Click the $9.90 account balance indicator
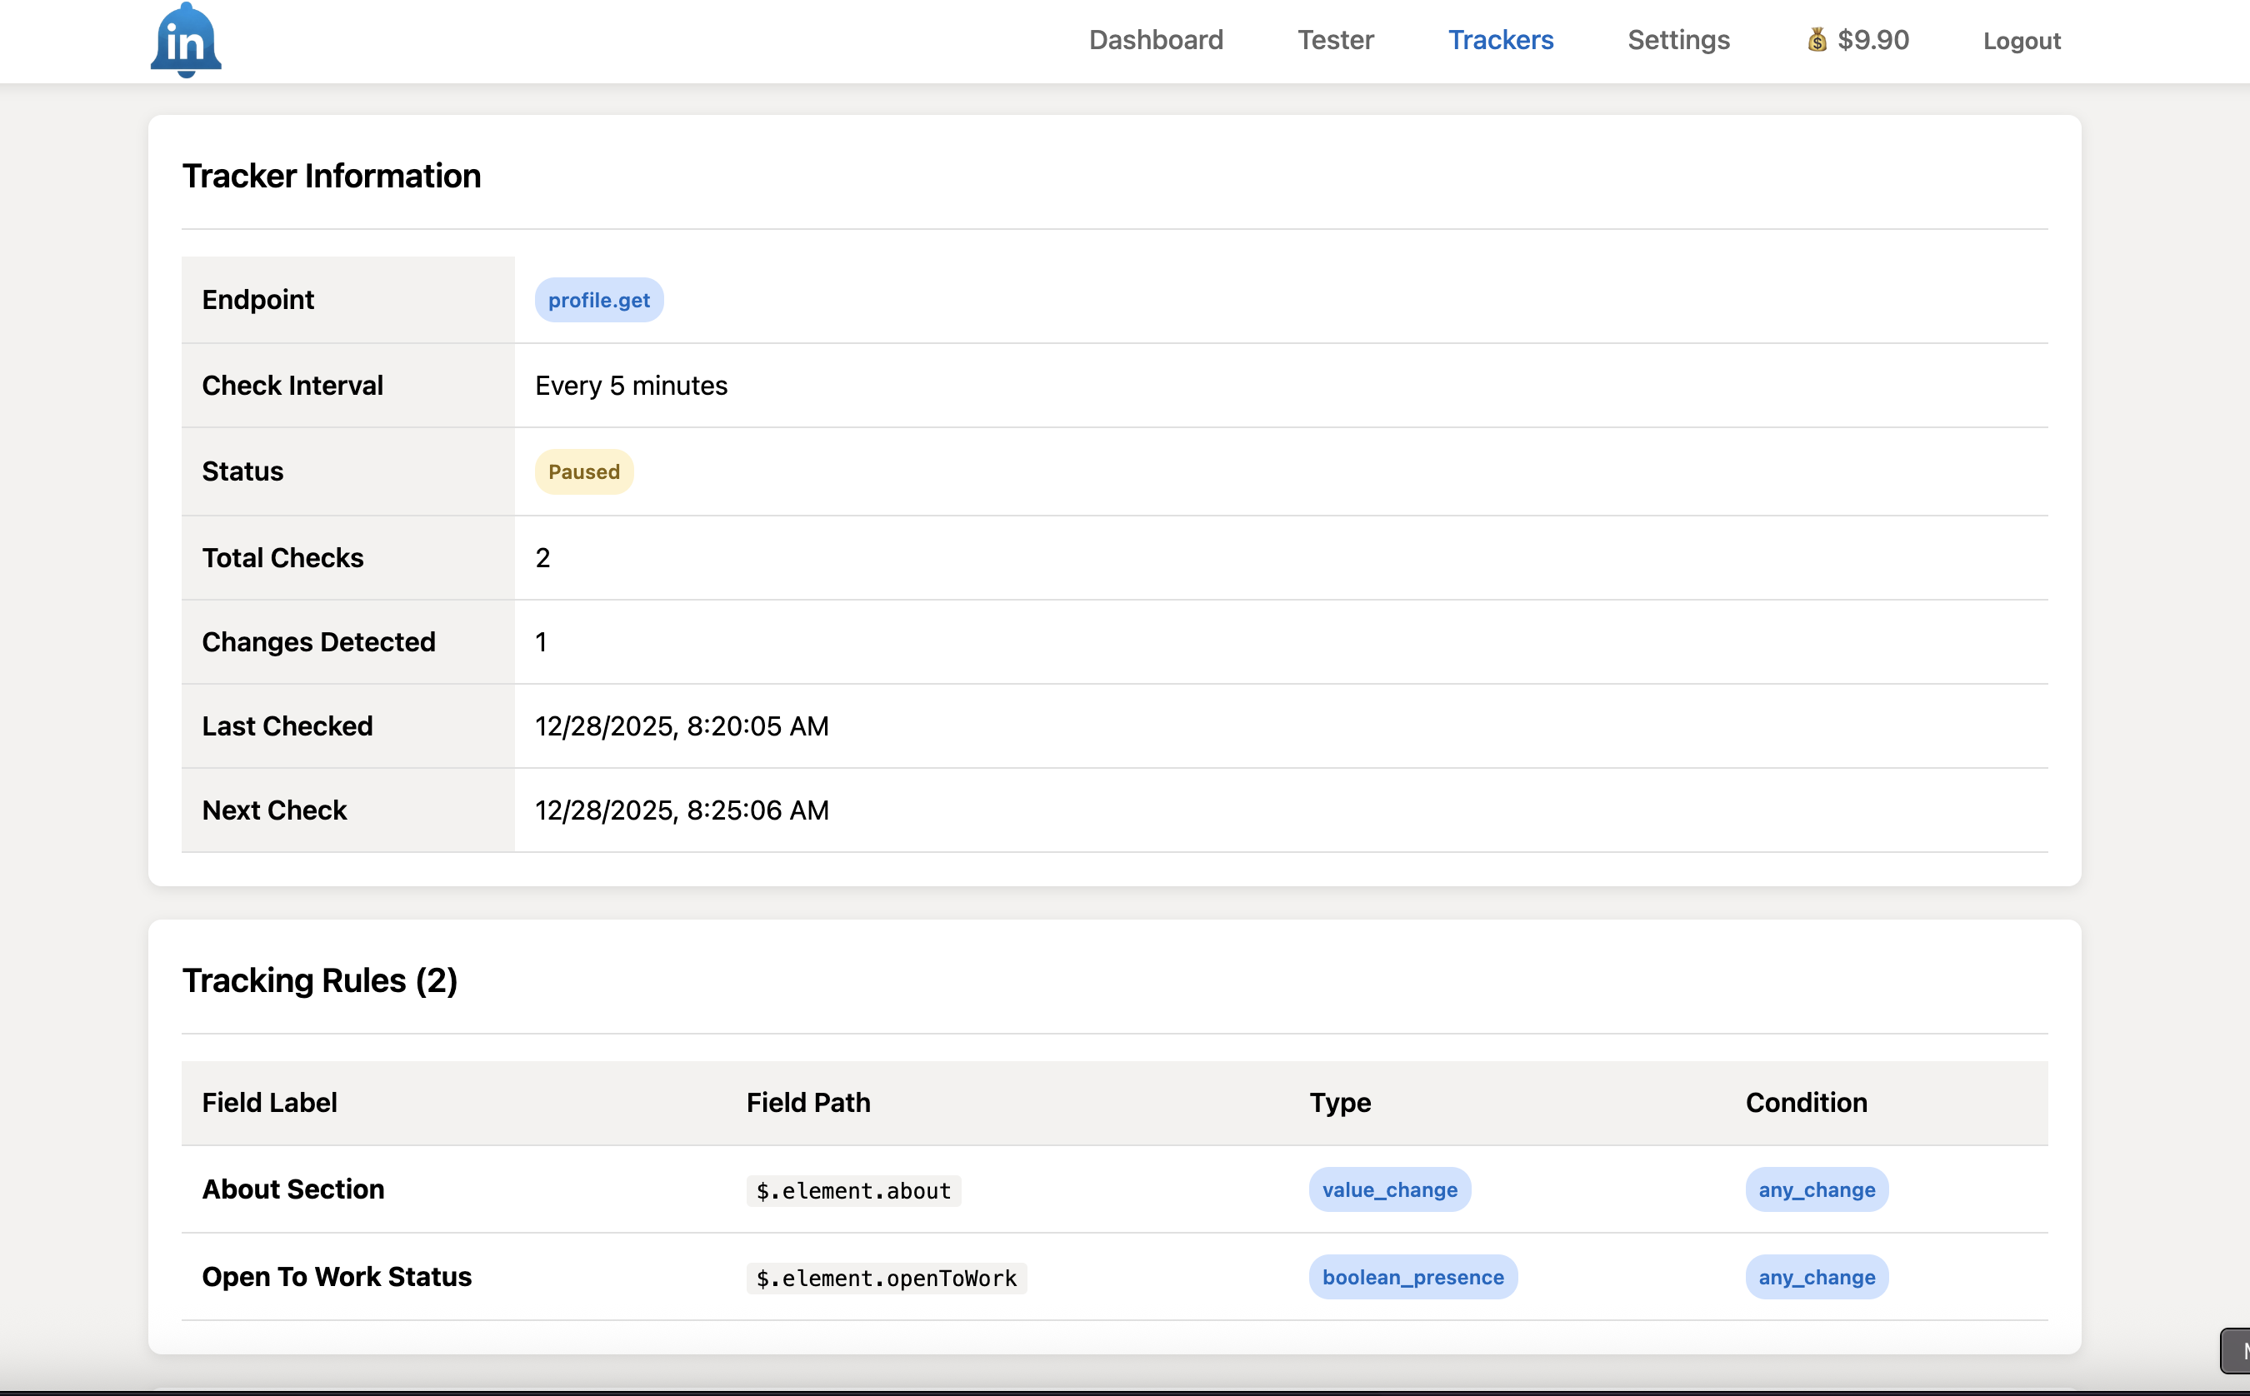Image resolution: width=2250 pixels, height=1396 pixels. (x=1872, y=40)
